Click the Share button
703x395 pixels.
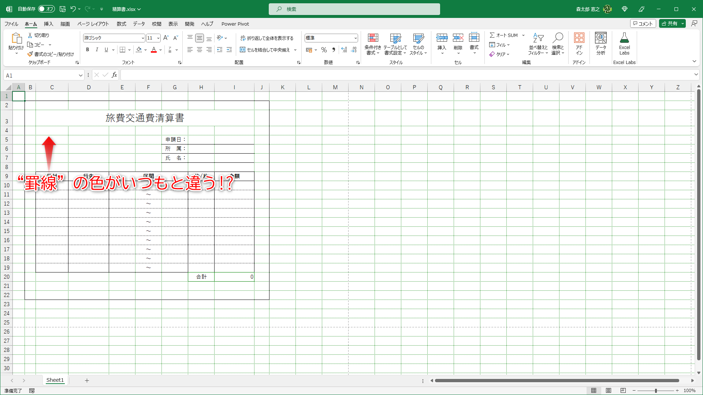[x=669, y=23]
